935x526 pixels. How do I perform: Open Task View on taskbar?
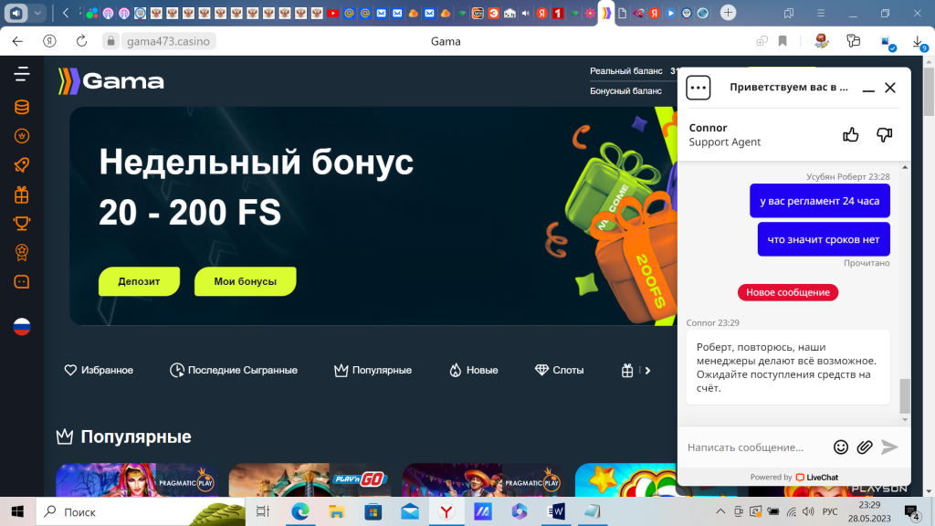pyautogui.click(x=262, y=511)
